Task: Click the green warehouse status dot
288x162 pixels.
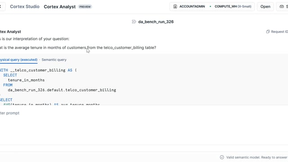Action: coord(210,6)
